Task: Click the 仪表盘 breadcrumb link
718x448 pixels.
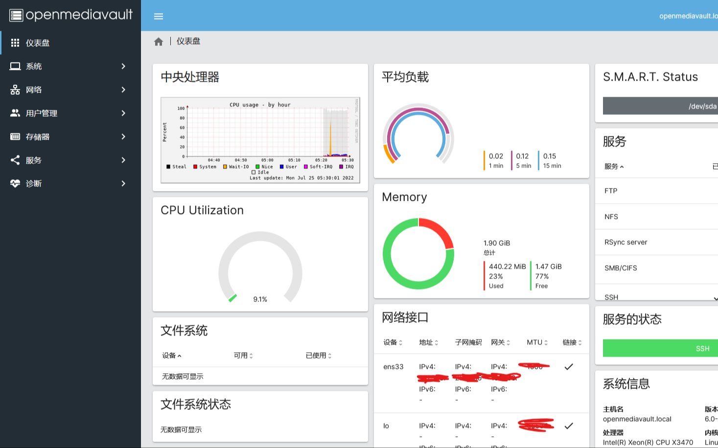Action: [x=188, y=41]
